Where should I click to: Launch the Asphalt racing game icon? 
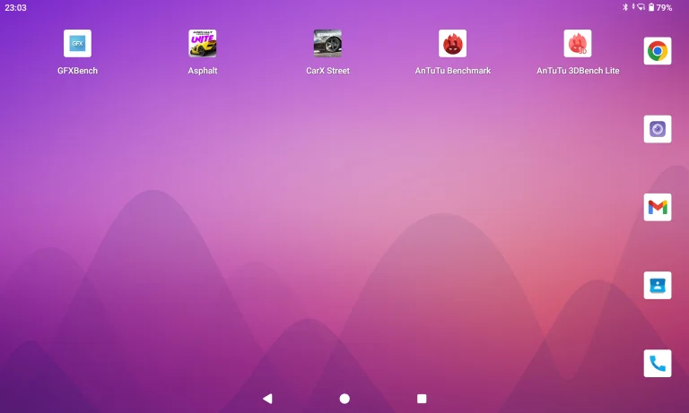point(202,43)
